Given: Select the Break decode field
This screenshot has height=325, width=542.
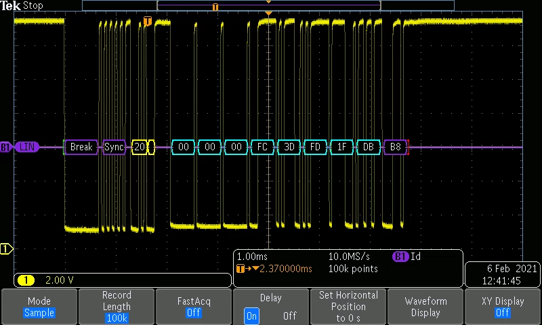Looking at the screenshot, I should point(81,147).
